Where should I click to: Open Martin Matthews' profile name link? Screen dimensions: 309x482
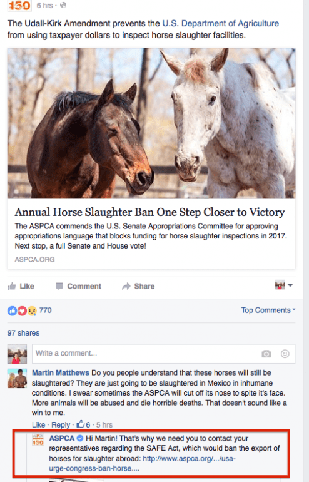pos(61,372)
